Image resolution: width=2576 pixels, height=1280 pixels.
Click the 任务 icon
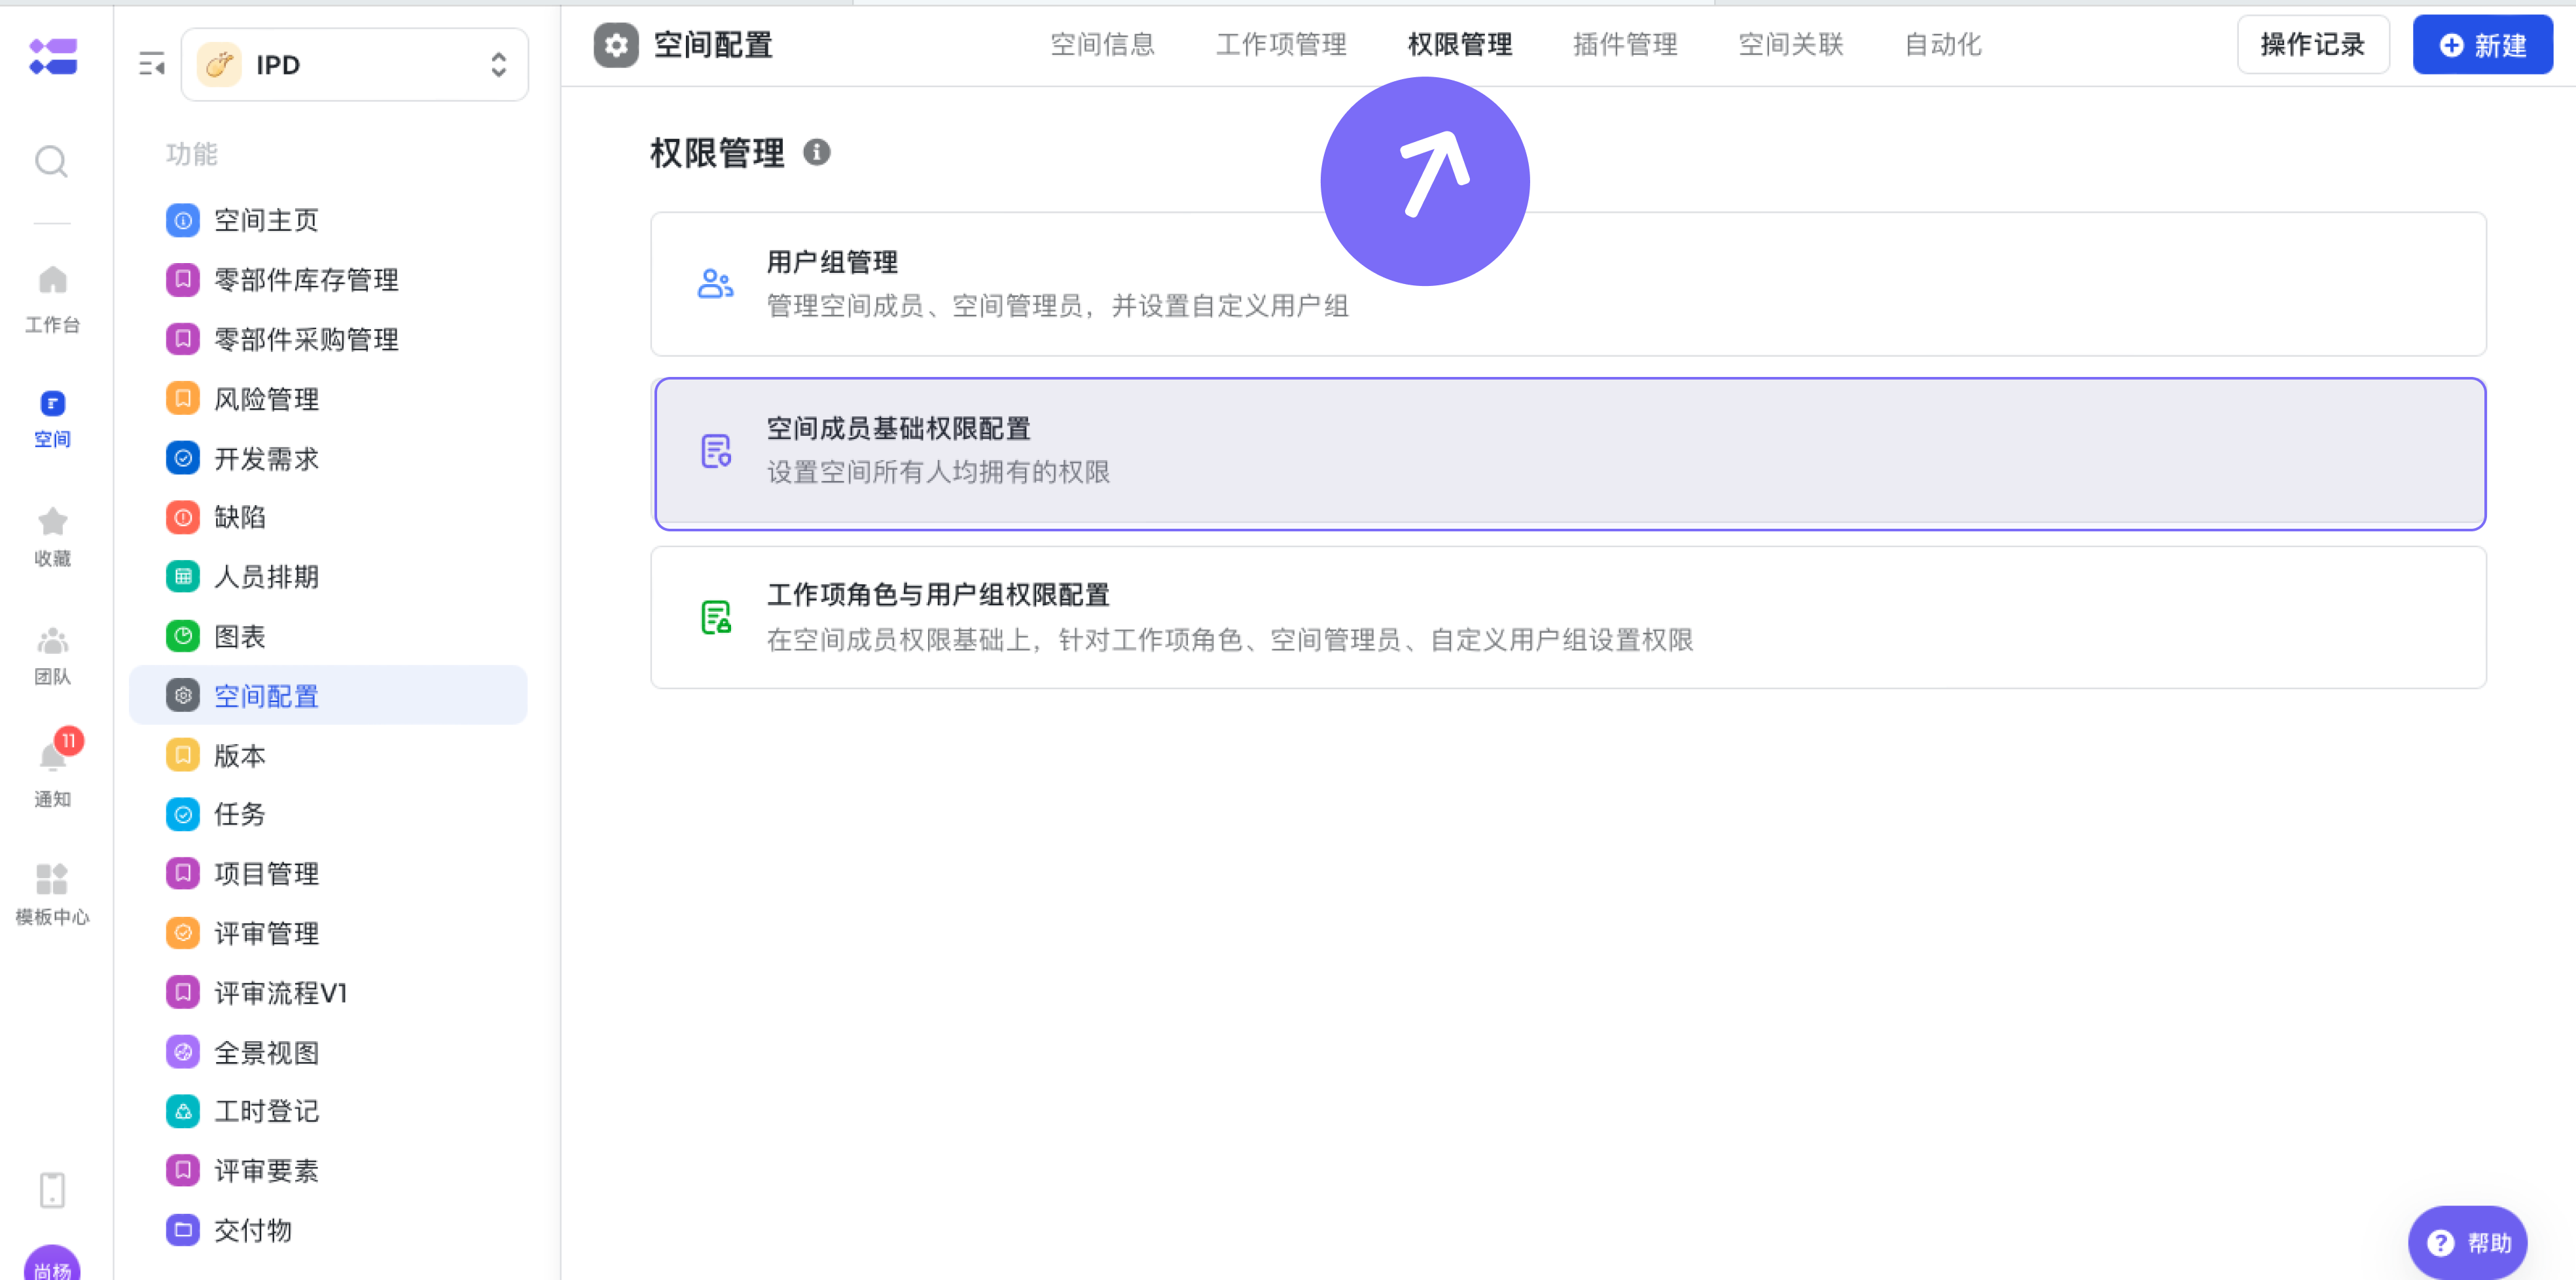[183, 814]
